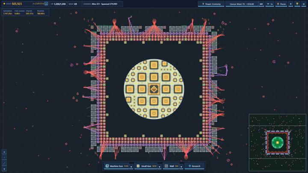The image size is (308, 173).
Task: Click the second tool icon in left sidebar
Action: click(x=4, y=158)
